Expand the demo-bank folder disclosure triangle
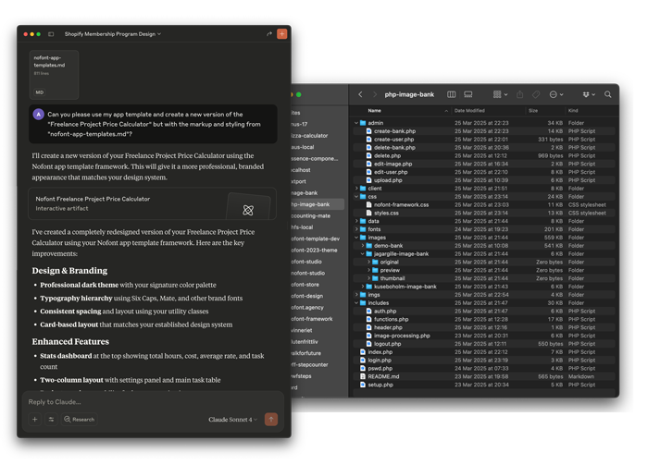This screenshot has height=465, width=648. pyautogui.click(x=363, y=246)
